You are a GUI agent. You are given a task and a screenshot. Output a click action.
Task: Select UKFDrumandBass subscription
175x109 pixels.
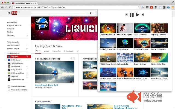[x=17, y=73]
